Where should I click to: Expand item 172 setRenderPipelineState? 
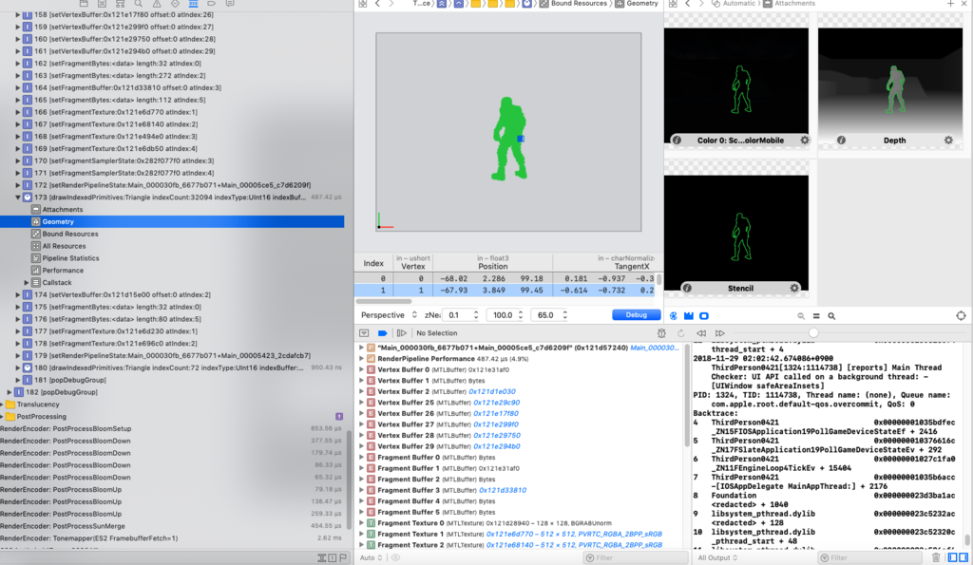coord(18,185)
